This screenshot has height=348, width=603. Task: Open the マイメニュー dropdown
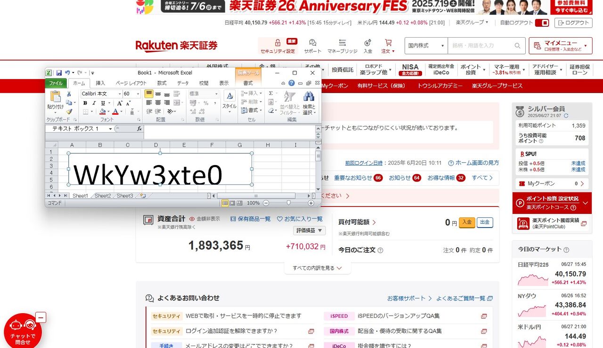(560, 46)
